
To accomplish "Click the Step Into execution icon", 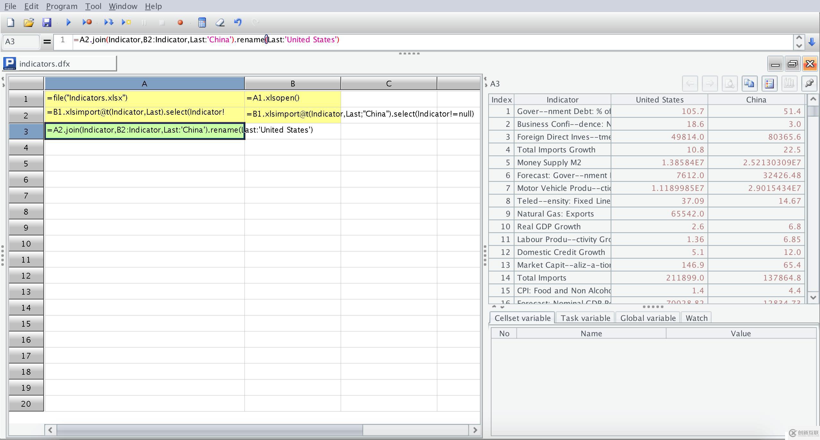I will 108,22.
